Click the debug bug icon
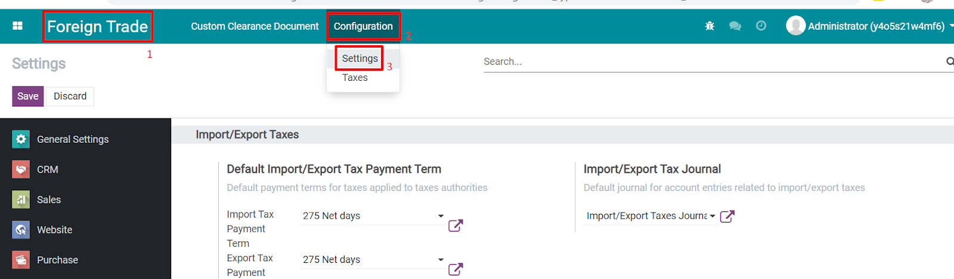The width and height of the screenshot is (954, 279). pos(710,26)
